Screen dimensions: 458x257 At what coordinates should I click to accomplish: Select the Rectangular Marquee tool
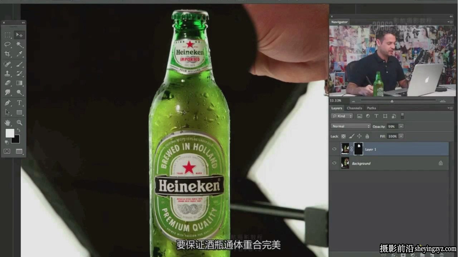[8, 35]
